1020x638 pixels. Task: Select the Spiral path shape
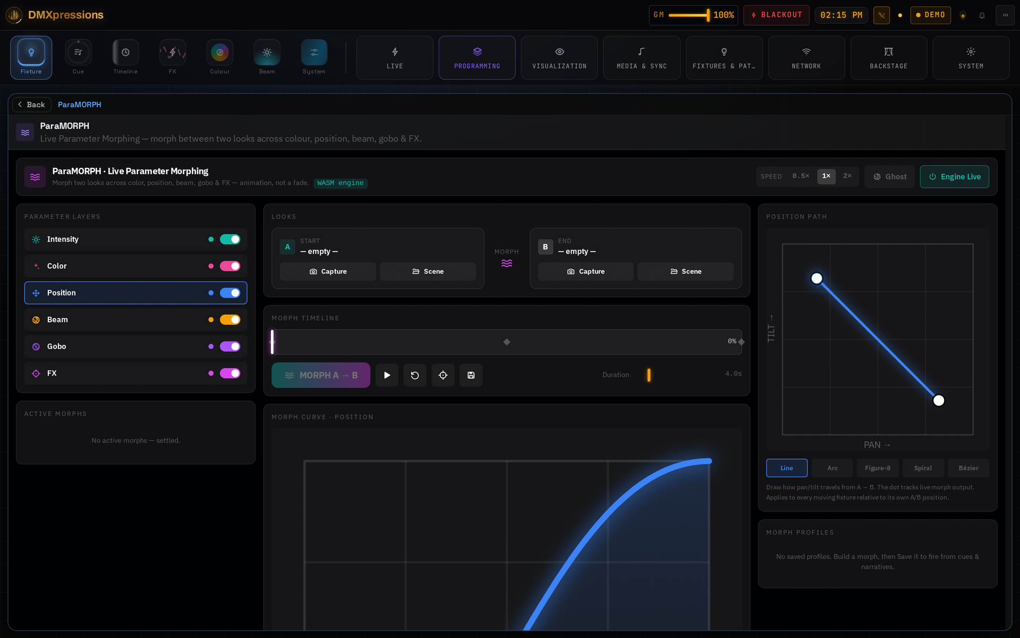coord(923,468)
